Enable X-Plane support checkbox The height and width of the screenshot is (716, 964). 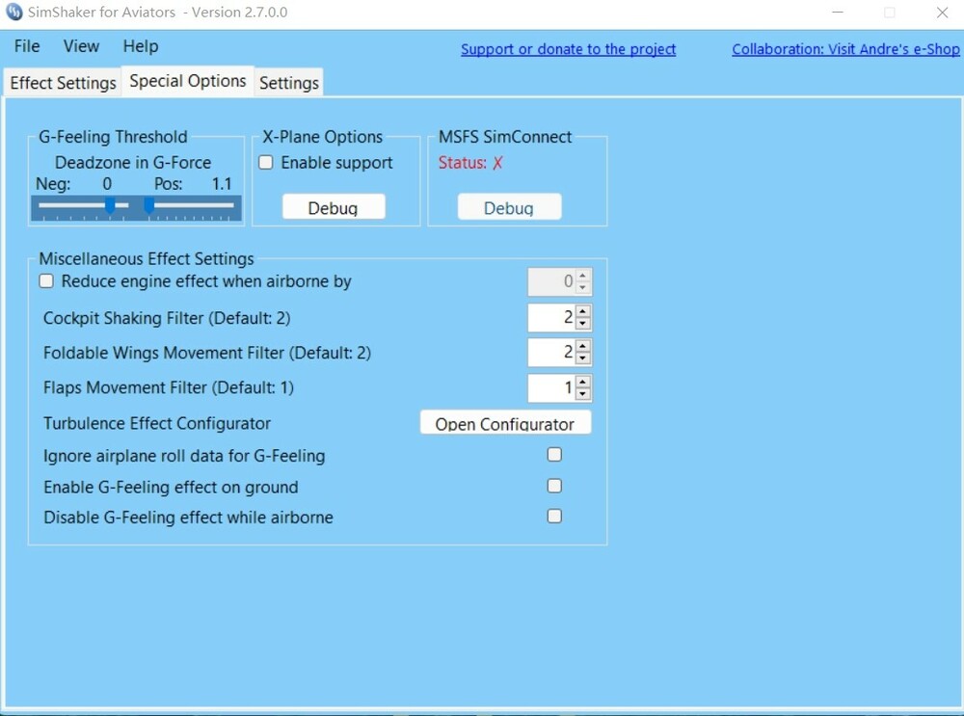click(x=266, y=162)
